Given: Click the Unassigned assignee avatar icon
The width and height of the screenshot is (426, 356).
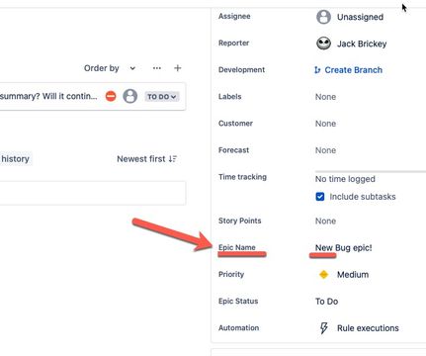Looking at the screenshot, I should tap(323, 17).
